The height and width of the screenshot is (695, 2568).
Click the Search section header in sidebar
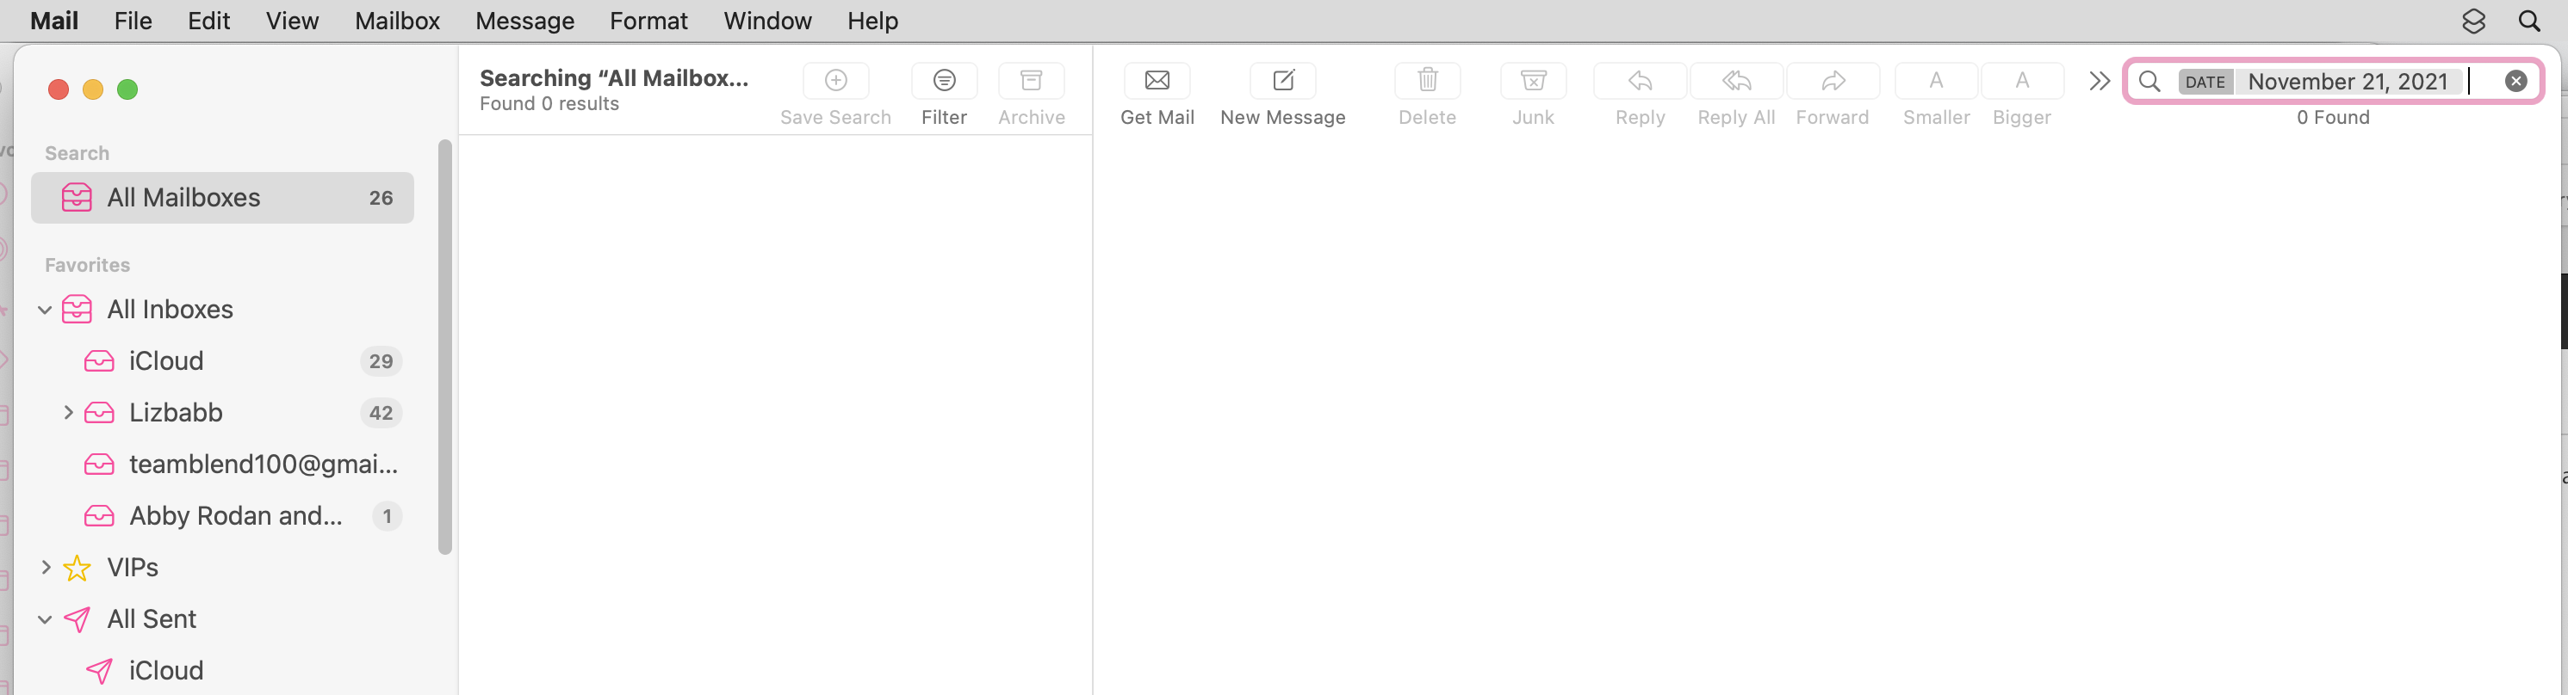pyautogui.click(x=77, y=153)
